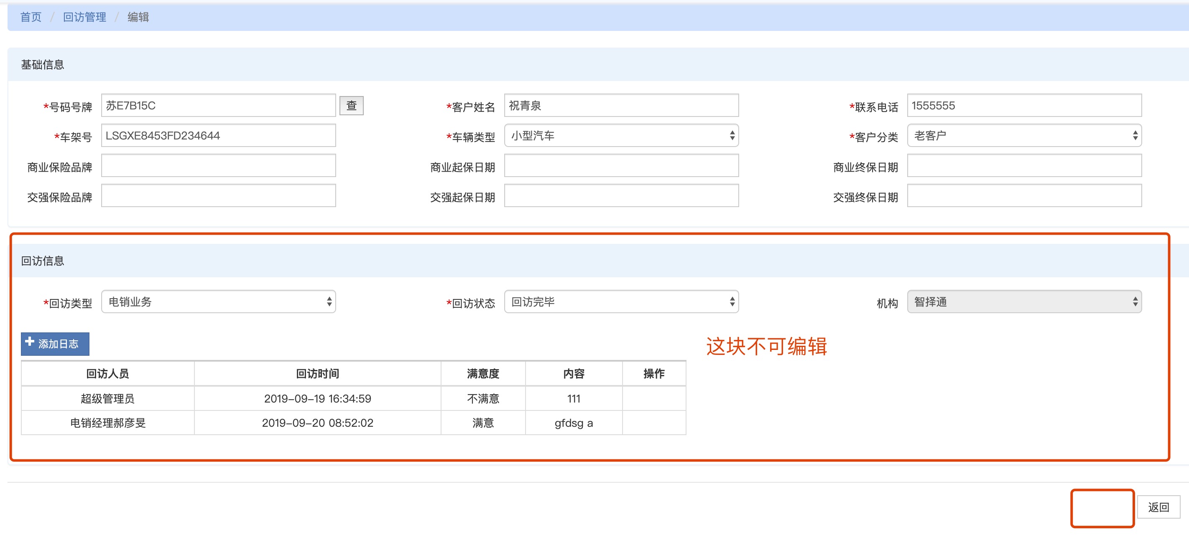
Task: Open 回访管理 breadcrumb link
Action: [x=84, y=17]
